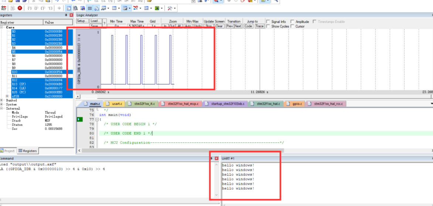Step into one line with the Step icon
433x206 pixels.
coord(29,8)
